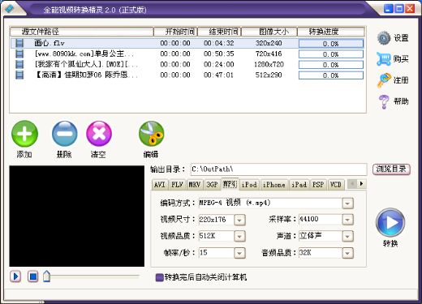Switch to the iPhone format tab
Viewport: 422px width, 304px height.
click(x=274, y=185)
